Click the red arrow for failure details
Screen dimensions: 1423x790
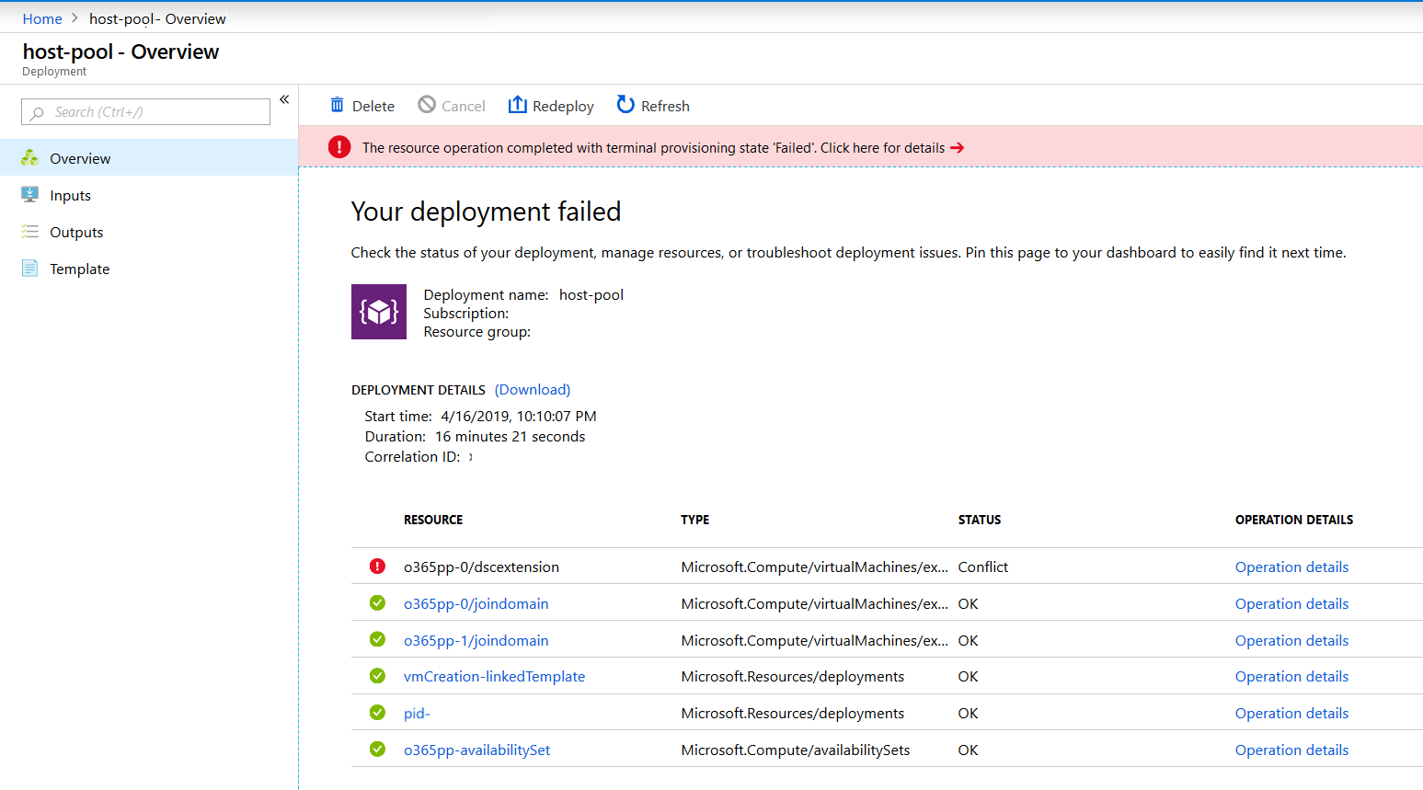(958, 148)
